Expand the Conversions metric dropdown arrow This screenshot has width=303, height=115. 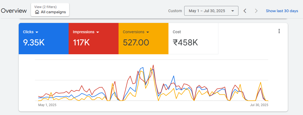click(148, 32)
